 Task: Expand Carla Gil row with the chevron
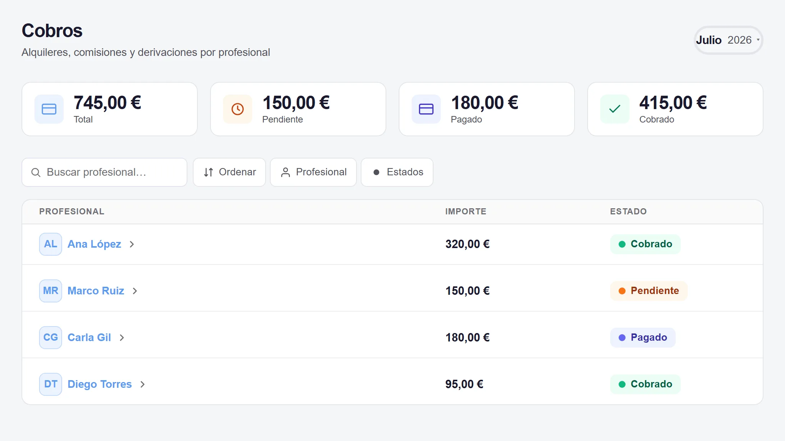click(122, 338)
